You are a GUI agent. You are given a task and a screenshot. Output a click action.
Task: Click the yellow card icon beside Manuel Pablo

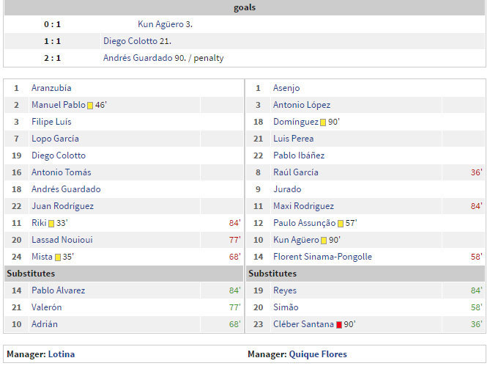point(90,105)
